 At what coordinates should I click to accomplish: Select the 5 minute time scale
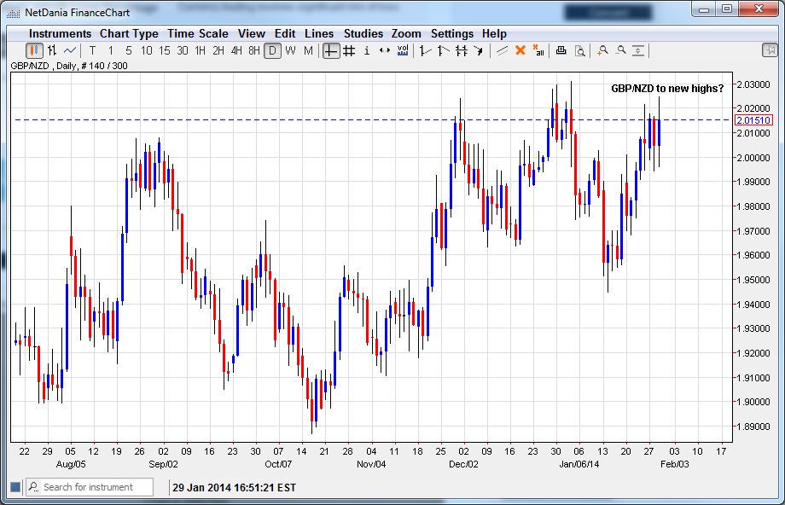(x=129, y=50)
